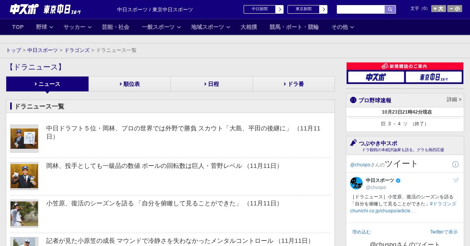
Task: Open the 中日新聞 link arrow
Action: (279, 9)
